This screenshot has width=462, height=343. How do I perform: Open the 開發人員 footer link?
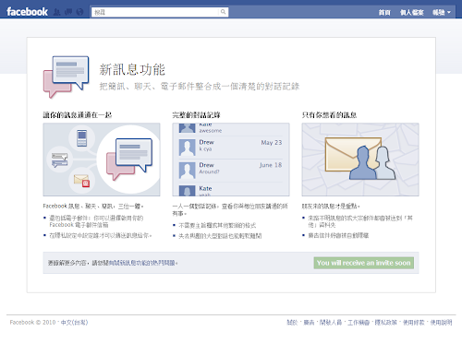click(x=331, y=323)
